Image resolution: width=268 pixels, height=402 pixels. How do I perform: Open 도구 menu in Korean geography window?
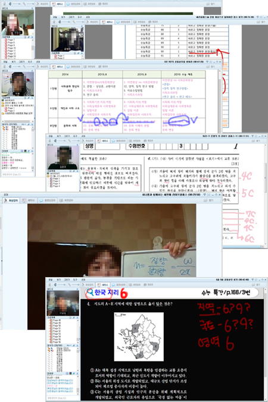coord(75,279)
